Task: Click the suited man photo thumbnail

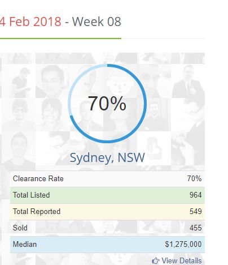Action: [x=188, y=81]
